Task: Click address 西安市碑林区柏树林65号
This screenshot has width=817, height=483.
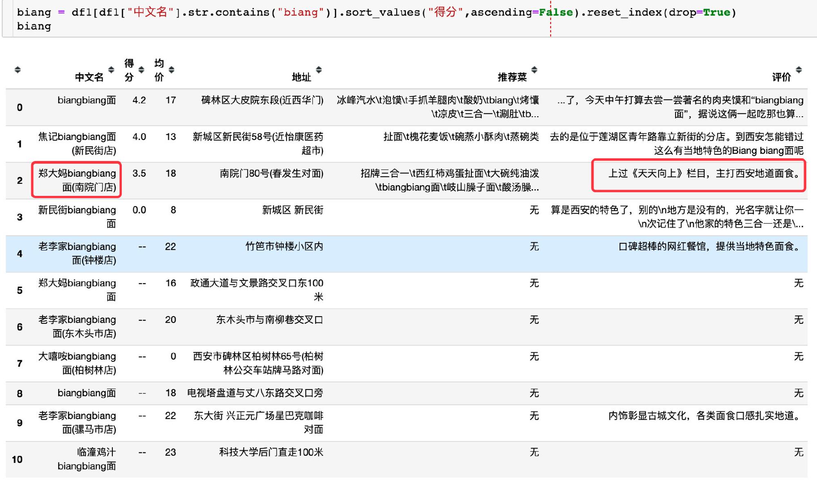Action: tap(258, 363)
